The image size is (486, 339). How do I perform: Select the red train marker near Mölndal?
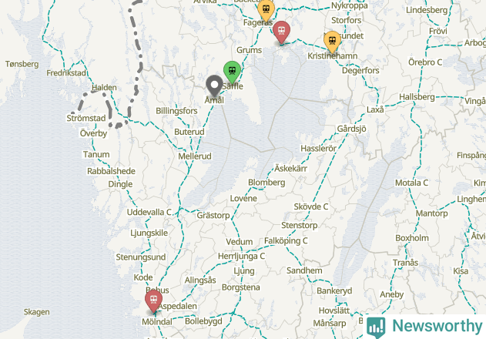coord(153,300)
